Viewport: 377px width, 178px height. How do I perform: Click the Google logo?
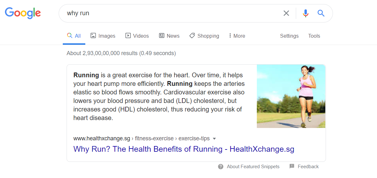point(23,13)
